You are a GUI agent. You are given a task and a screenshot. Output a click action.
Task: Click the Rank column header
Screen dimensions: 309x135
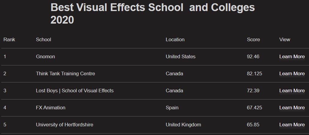[9, 39]
